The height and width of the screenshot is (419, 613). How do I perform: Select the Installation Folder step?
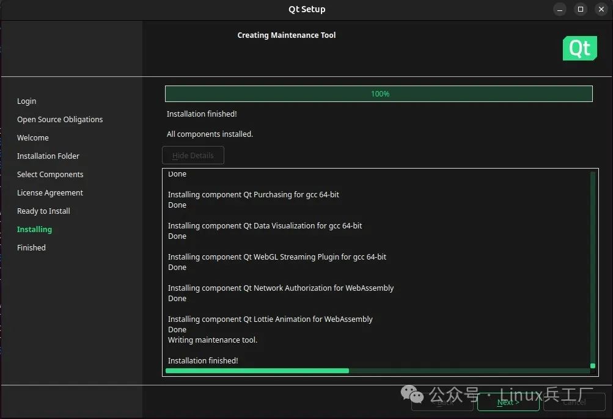[48, 156]
